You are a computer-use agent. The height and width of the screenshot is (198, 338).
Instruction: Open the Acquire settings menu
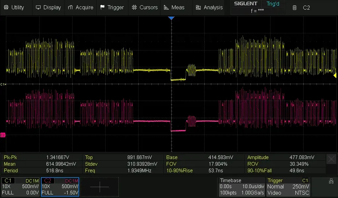coord(81,7)
